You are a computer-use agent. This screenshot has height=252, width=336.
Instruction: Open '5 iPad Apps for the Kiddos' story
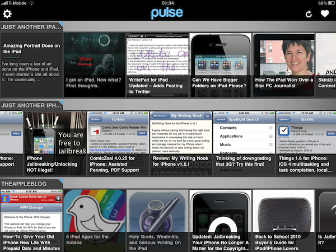94,221
